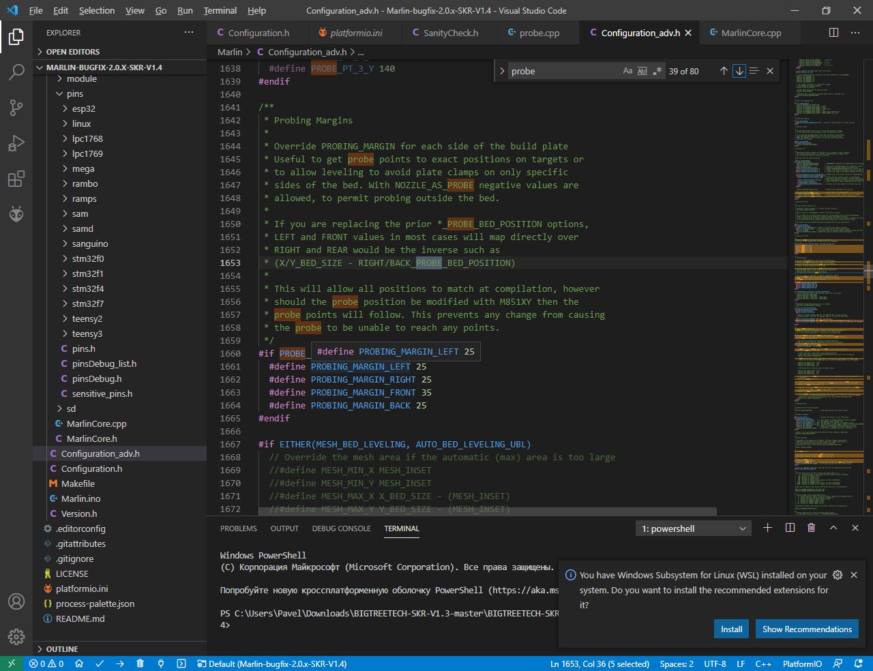Open the Explorer view in activity bar
The image size is (873, 671).
(16, 36)
